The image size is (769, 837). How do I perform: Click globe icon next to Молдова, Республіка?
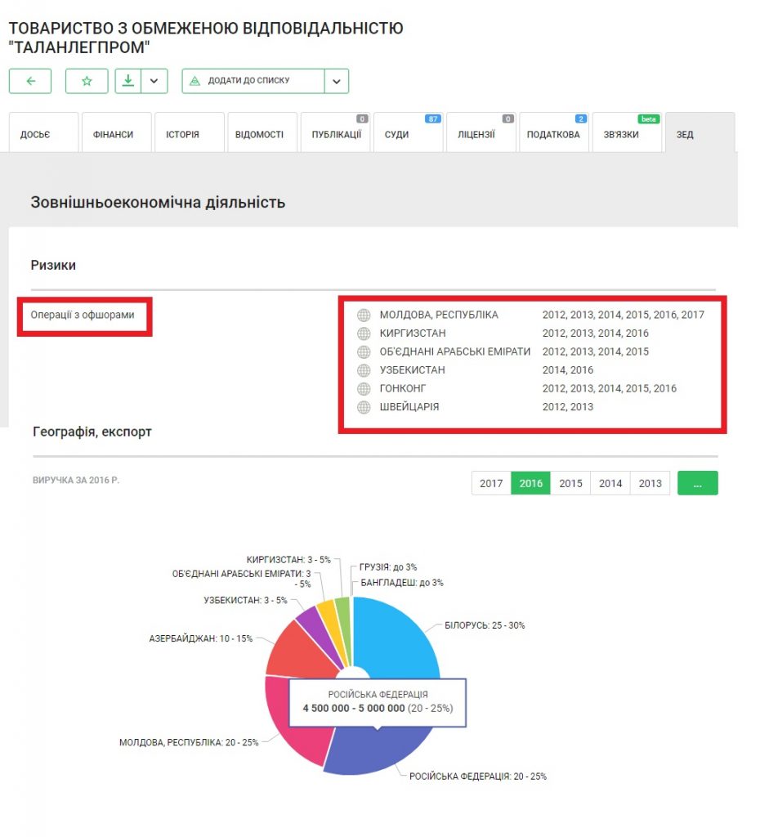tap(364, 315)
